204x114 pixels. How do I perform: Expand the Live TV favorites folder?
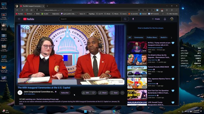99,14
